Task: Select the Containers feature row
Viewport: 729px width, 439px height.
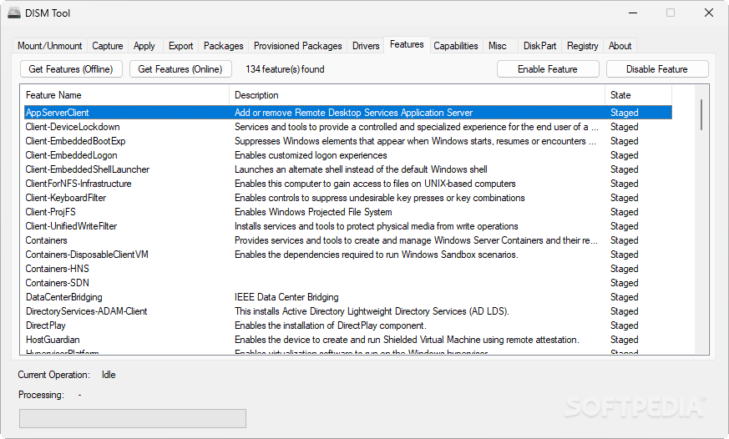Action: (x=347, y=240)
